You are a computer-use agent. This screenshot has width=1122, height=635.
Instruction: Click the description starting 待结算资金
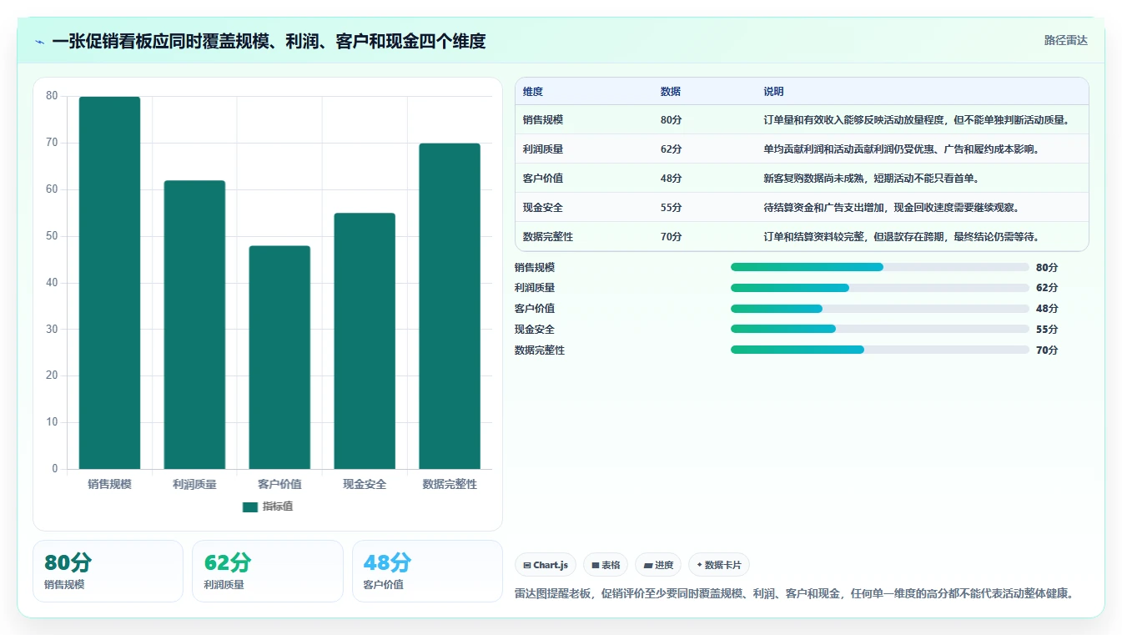click(892, 208)
